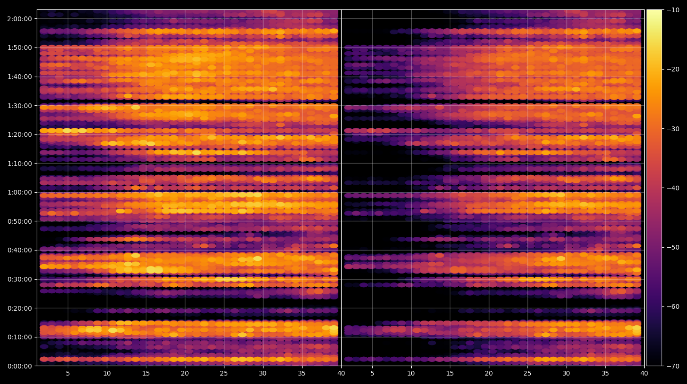
Task: Click the −10 colorbar scale label
Action: 672,10
